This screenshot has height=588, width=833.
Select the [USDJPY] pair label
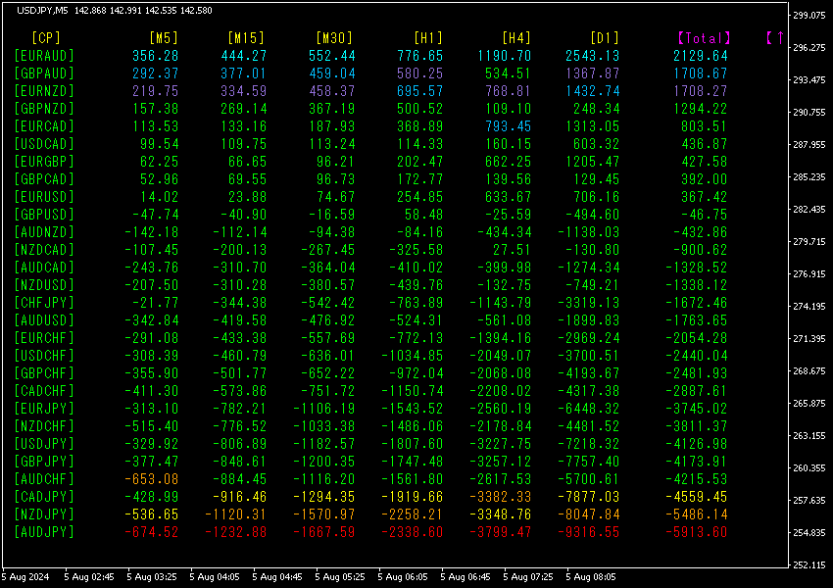pyautogui.click(x=44, y=444)
